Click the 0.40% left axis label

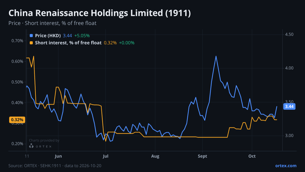click(x=18, y=103)
